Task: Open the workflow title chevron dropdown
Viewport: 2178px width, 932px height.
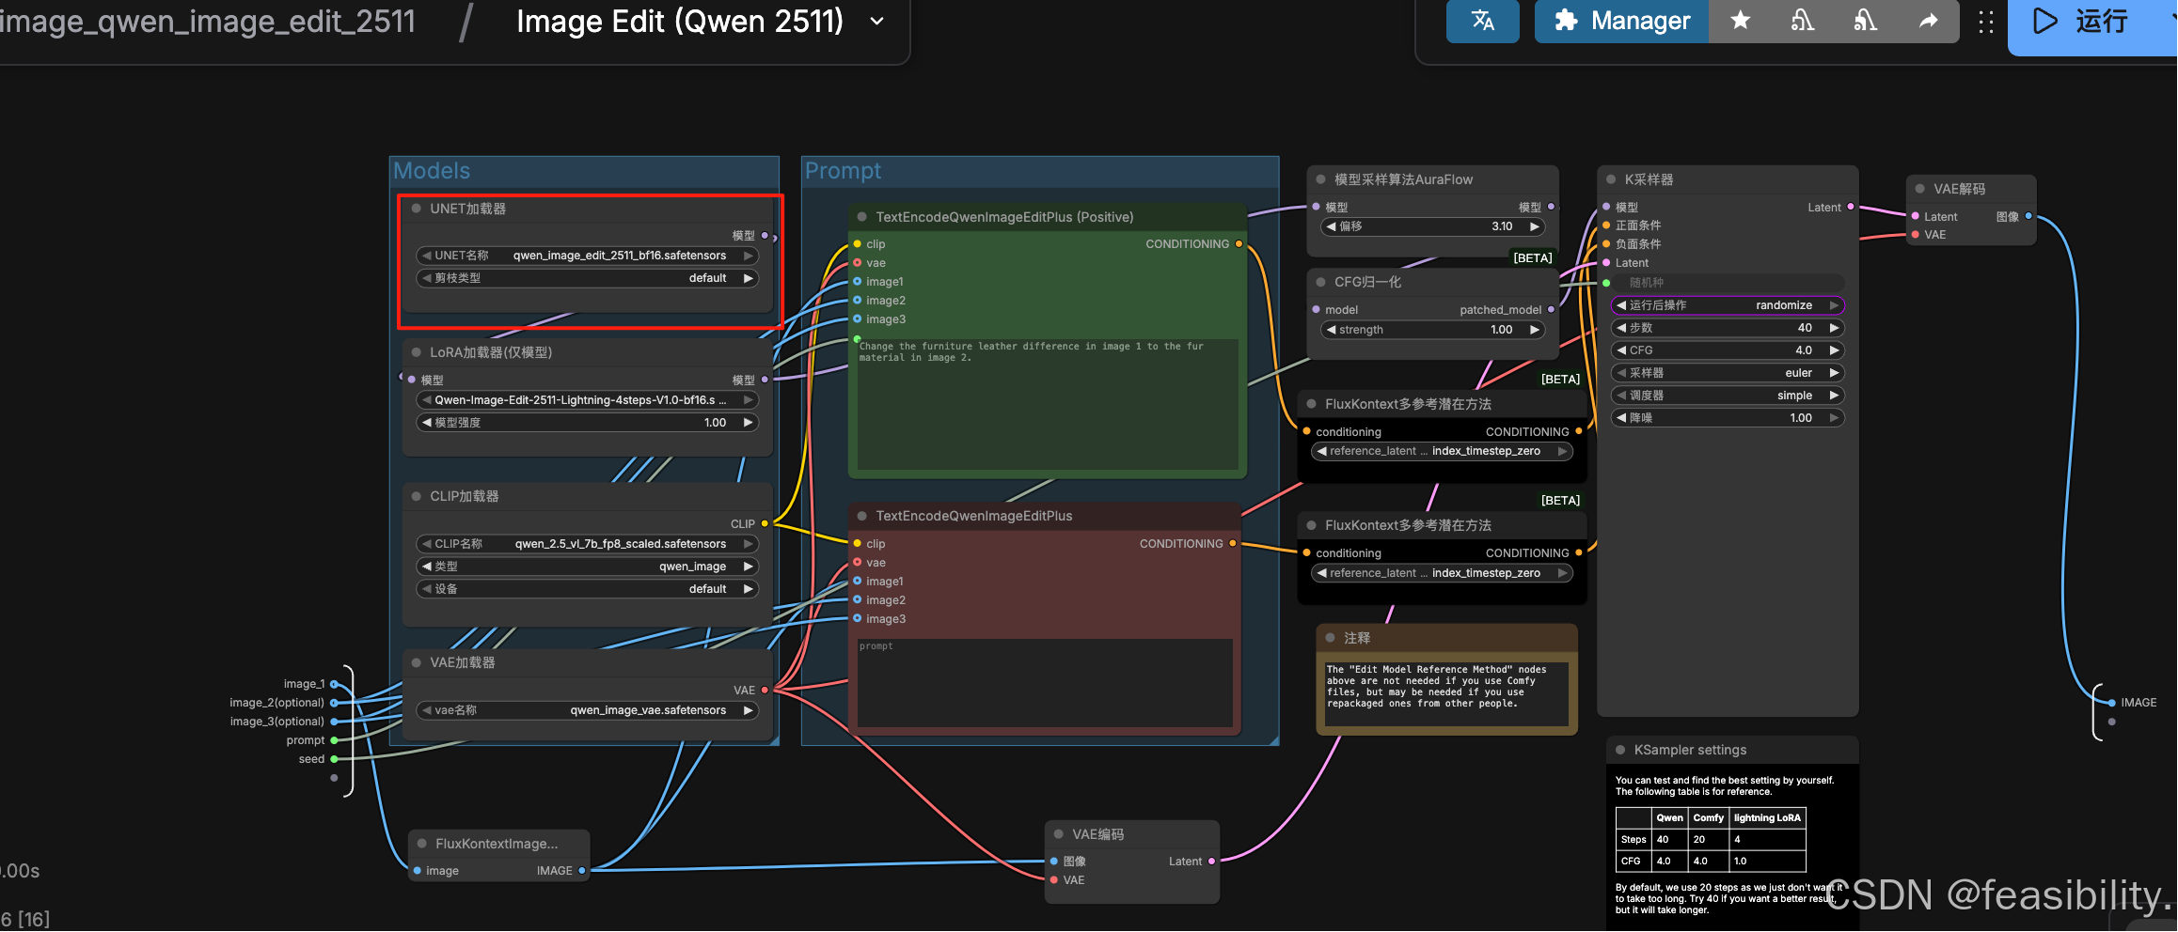Action: [x=876, y=22]
